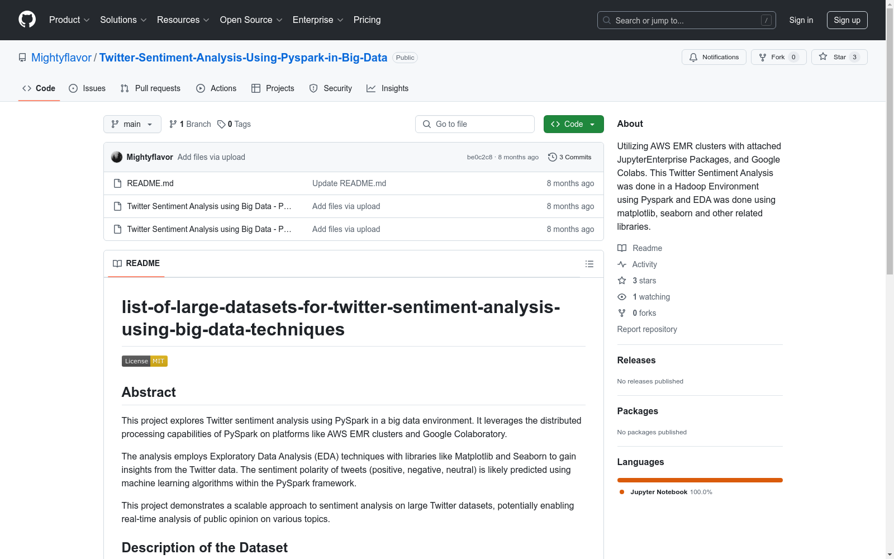Click the fork count 0 badge
This screenshot has width=894, height=559.
point(793,57)
